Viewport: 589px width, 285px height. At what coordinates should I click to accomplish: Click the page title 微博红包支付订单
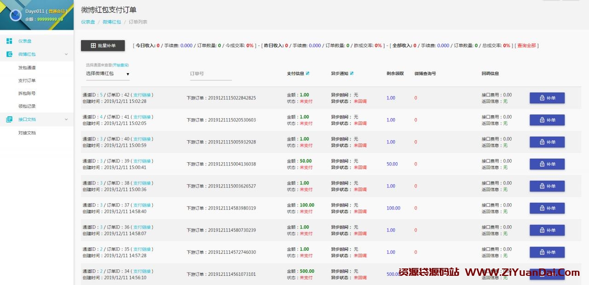pyautogui.click(x=109, y=10)
